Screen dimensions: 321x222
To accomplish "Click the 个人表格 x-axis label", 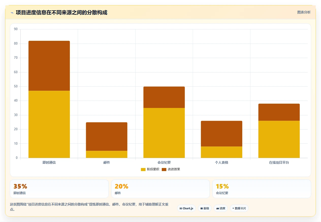I will click(221, 162).
